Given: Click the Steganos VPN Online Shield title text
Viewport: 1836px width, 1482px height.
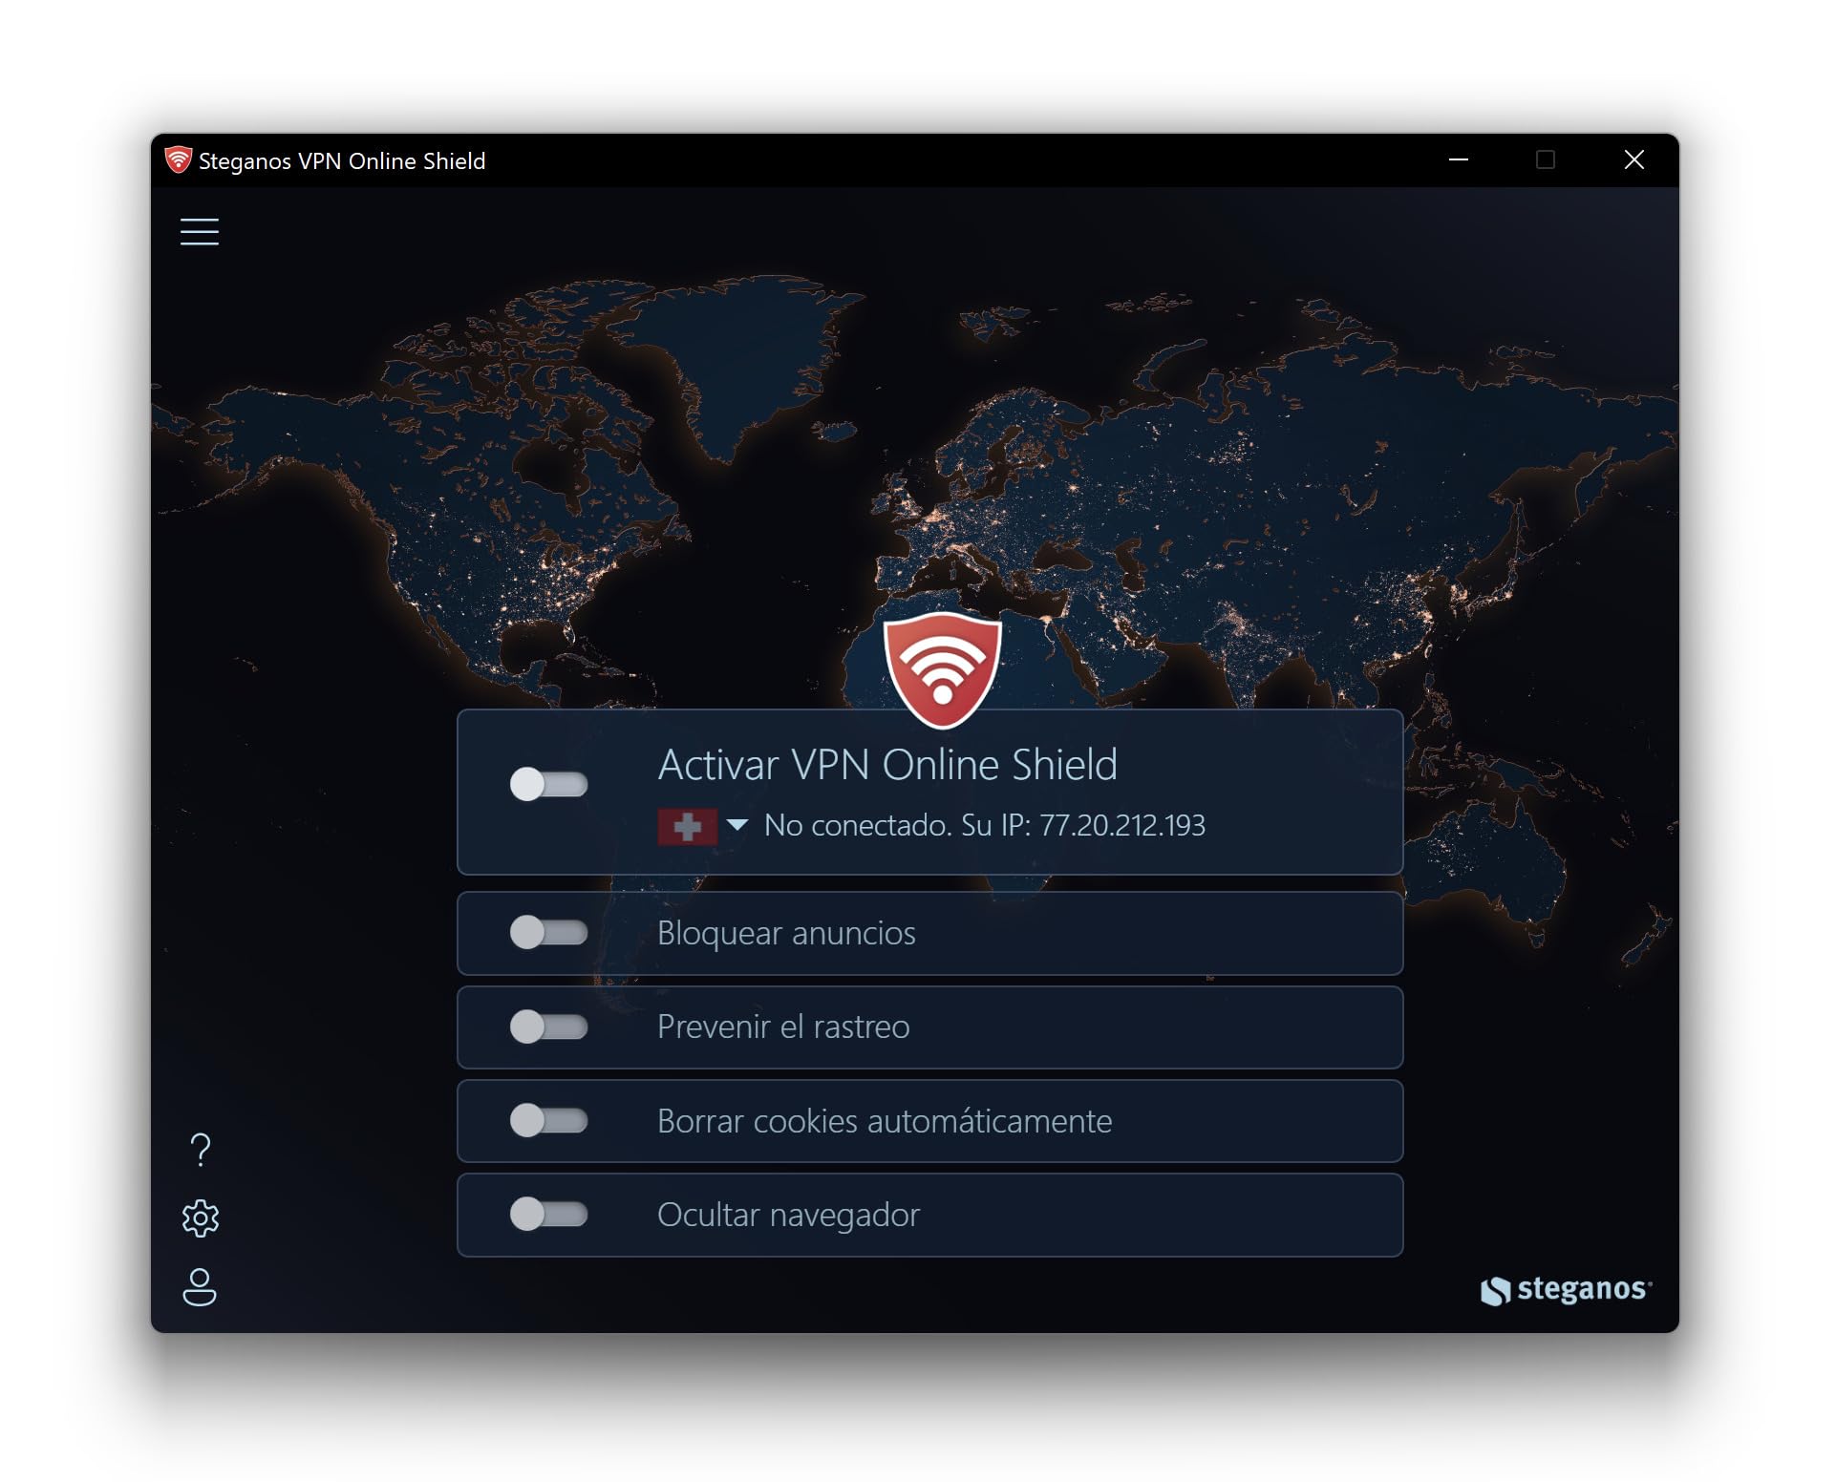Looking at the screenshot, I should pos(342,161).
